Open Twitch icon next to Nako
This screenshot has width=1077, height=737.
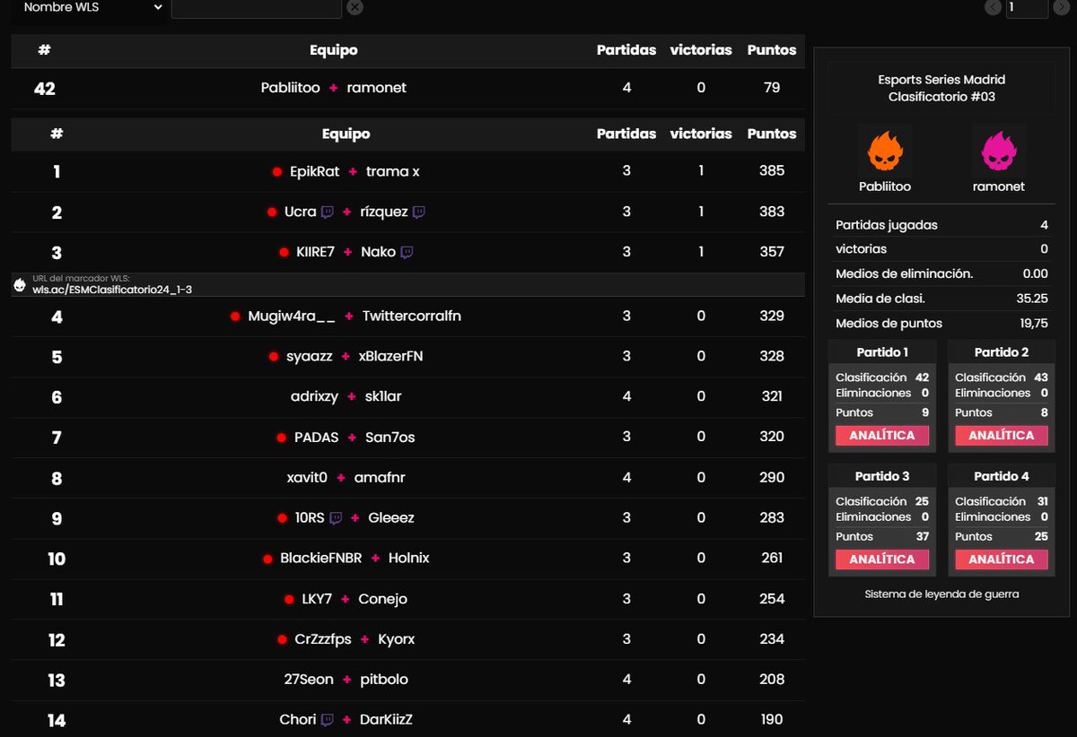tap(407, 252)
